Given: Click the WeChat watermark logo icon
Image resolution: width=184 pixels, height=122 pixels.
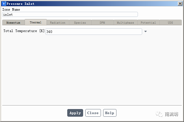Looking at the screenshot, I should point(159,114).
